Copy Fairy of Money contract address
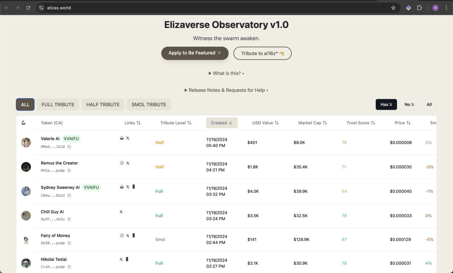The width and height of the screenshot is (453, 273). tap(69, 243)
